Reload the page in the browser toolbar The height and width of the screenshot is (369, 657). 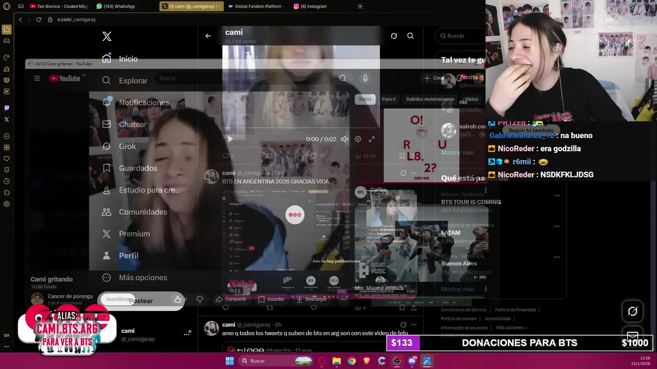38,19
